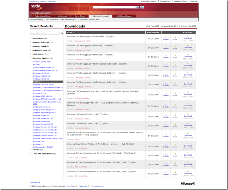Open the Site Feedback link
Screen dimensions: 228x190
[35, 182]
